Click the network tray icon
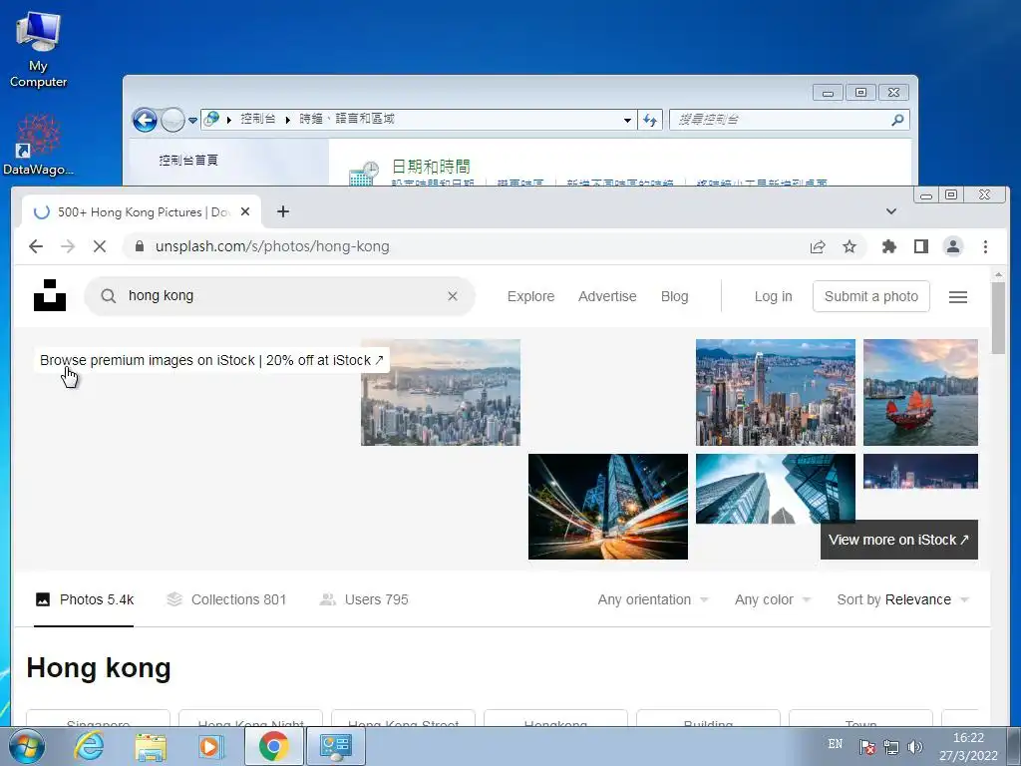Viewport: 1021px width, 766px height. point(890,746)
